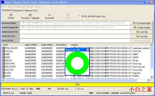Open the Help menu
Image resolution: width=155 pixels, height=96 pixels.
coord(38,7)
